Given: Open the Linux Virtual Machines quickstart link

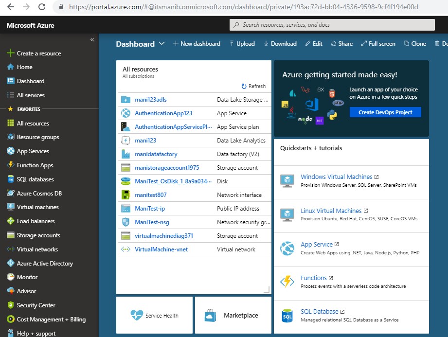Looking at the screenshot, I should 331,211.
